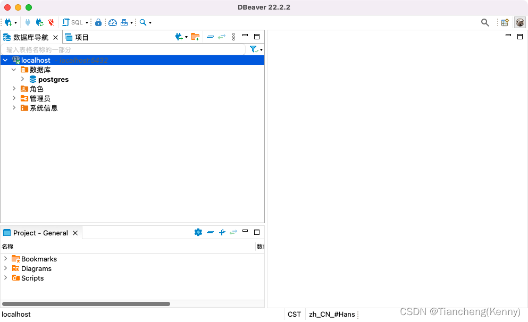Viewport: 528px width, 322px height.
Task: Open the Search toolbar dropdown arrow
Action: point(150,23)
